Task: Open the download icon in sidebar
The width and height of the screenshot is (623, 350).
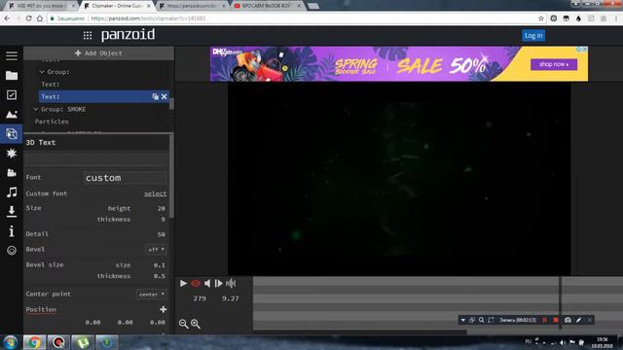Action: (12, 212)
